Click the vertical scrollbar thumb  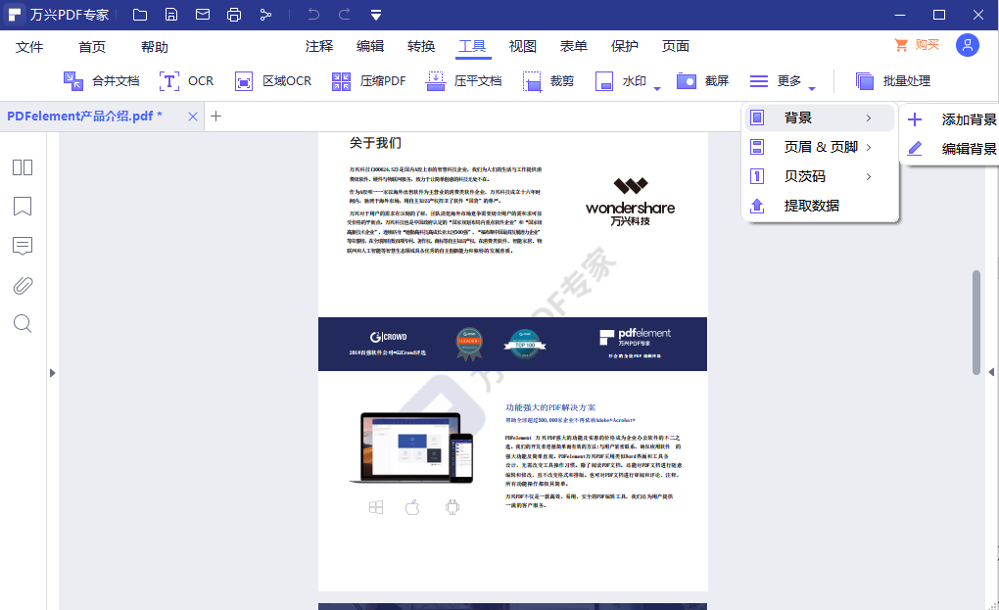[x=975, y=321]
